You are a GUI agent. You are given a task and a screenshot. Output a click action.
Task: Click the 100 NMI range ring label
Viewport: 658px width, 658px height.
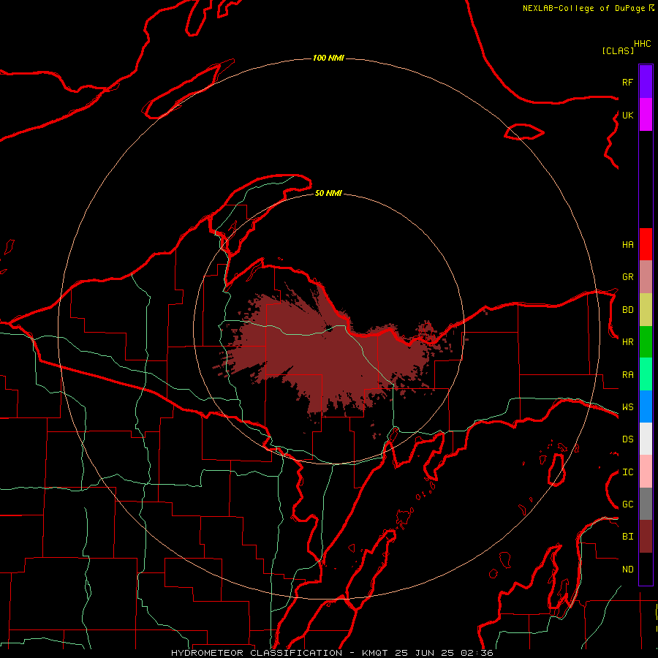pos(328,58)
